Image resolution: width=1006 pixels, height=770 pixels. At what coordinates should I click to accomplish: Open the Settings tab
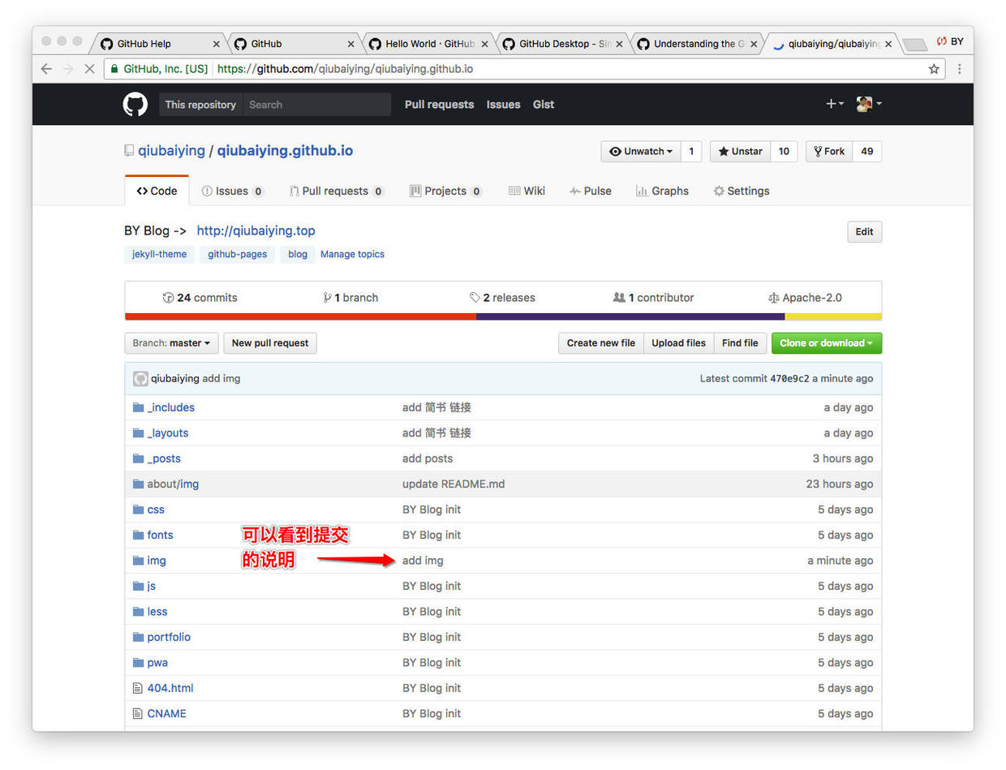coord(741,191)
